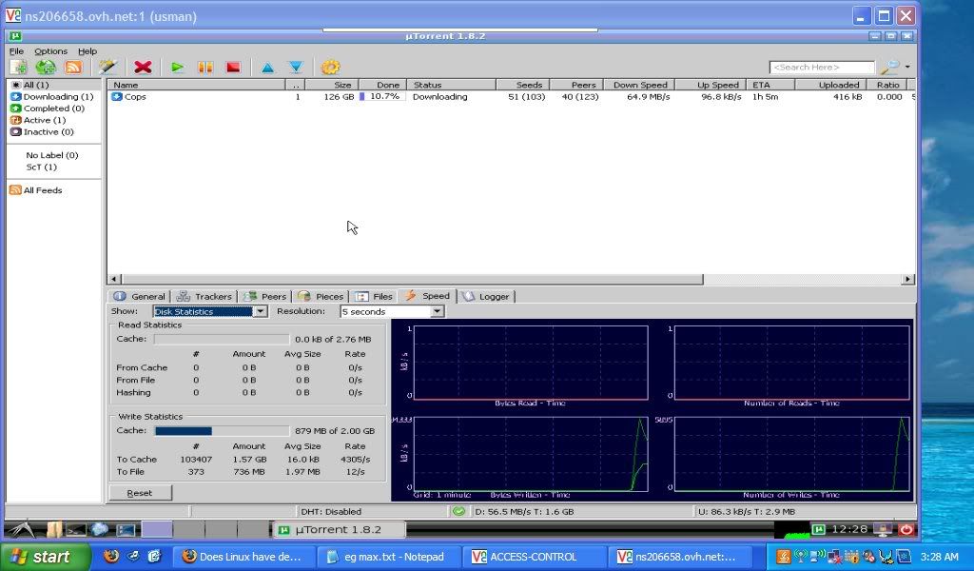Screen dimensions: 974x571
Task: Sort torrents by the Up Speed column
Action: (x=711, y=85)
